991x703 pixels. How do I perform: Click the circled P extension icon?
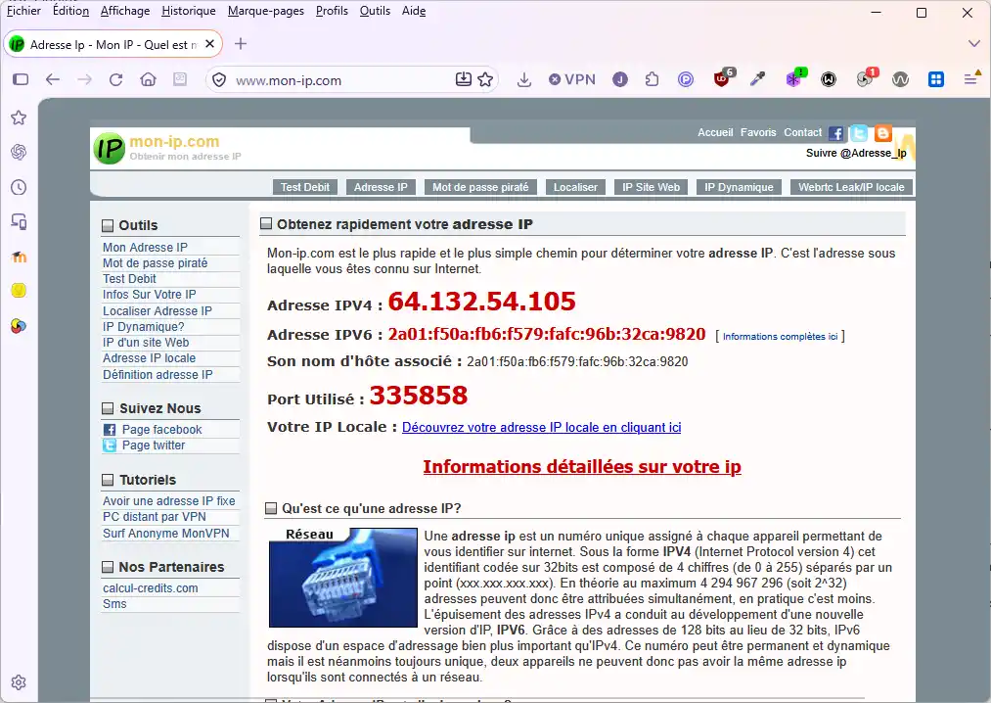686,79
